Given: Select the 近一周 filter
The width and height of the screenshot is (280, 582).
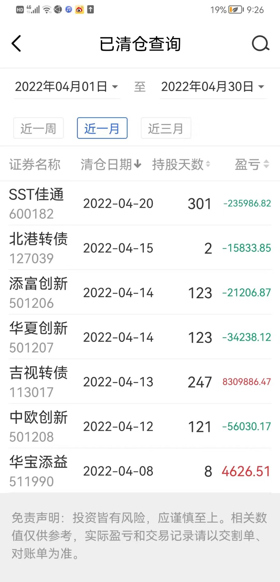Looking at the screenshot, I should 38,128.
